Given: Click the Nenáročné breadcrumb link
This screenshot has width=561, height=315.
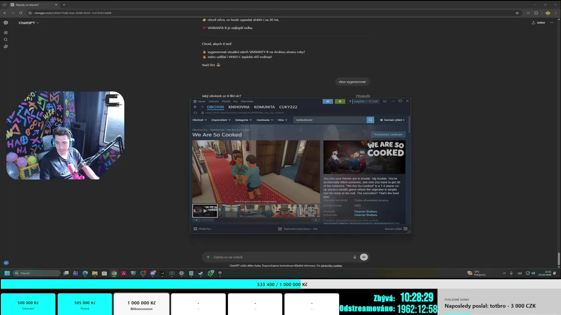Looking at the screenshot, I should [217, 129].
